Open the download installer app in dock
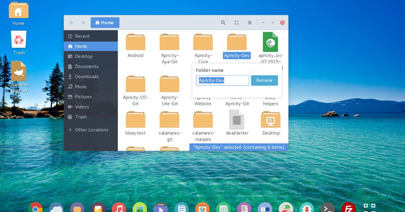This screenshot has height=212, width=405. [x=307, y=208]
